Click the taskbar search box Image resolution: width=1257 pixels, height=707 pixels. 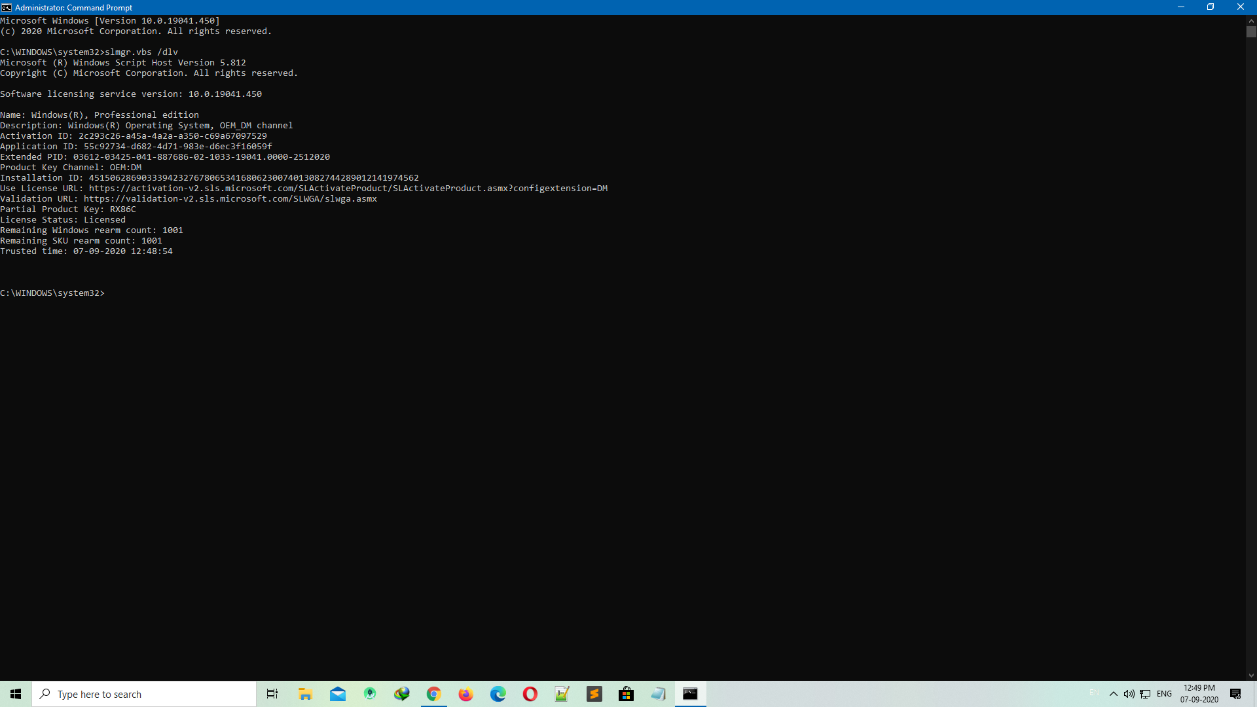(144, 694)
